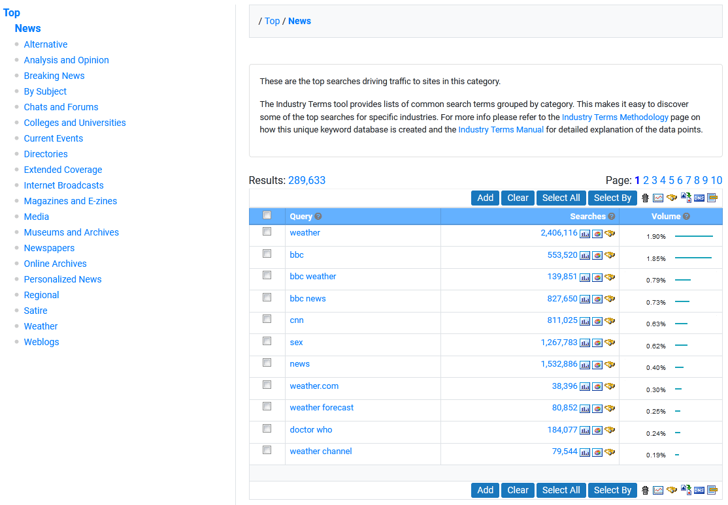Open the Alternative news category
The width and height of the screenshot is (728, 505).
(x=46, y=44)
